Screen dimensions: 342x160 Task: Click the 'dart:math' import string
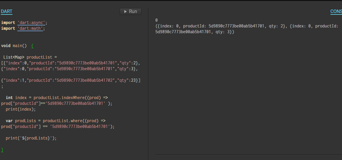click(30, 29)
